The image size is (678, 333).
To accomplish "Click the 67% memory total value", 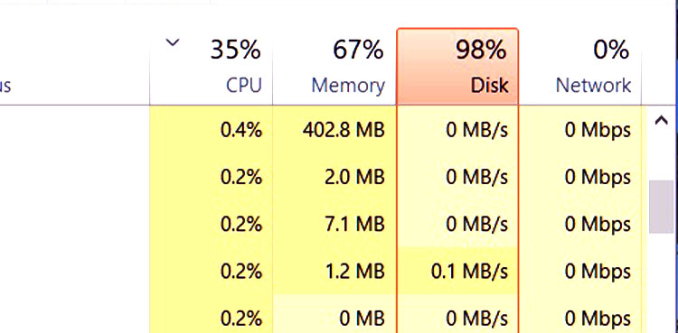I will [358, 50].
